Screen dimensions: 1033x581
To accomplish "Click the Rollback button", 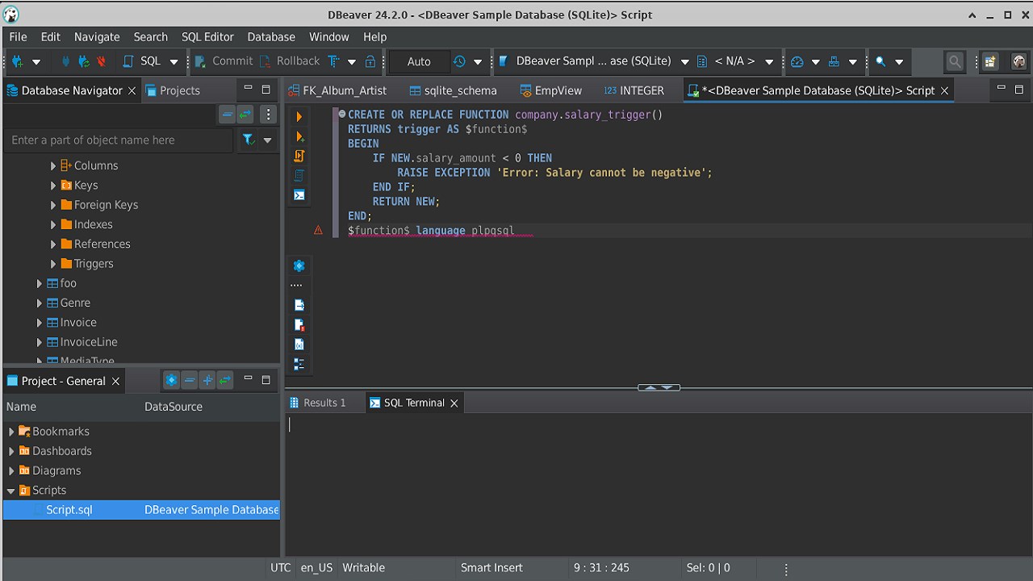I will (x=289, y=61).
